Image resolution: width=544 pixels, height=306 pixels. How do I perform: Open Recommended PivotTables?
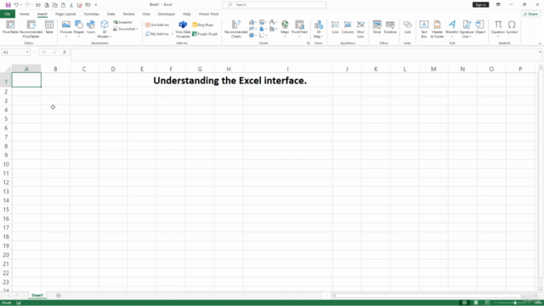coord(31,29)
